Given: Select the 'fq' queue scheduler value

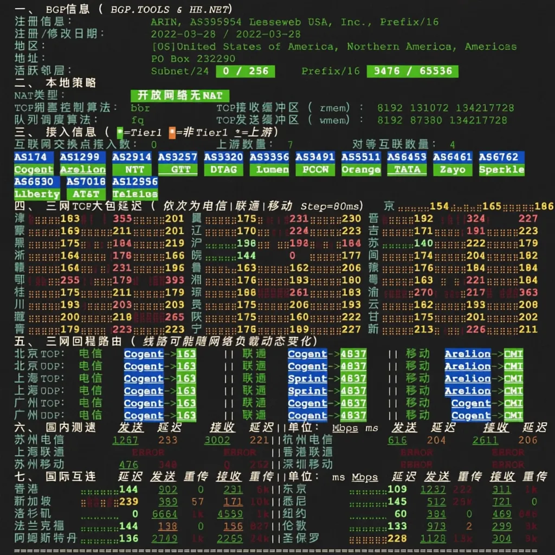Looking at the screenshot, I should coord(137,120).
